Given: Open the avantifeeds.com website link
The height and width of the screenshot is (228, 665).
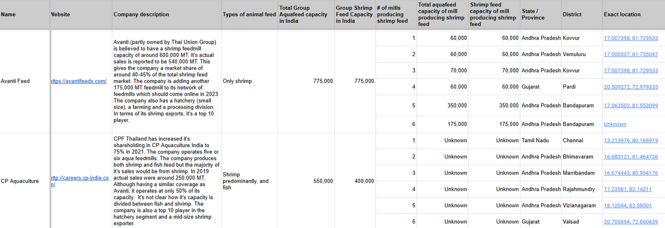Looking at the screenshot, I should point(80,81).
